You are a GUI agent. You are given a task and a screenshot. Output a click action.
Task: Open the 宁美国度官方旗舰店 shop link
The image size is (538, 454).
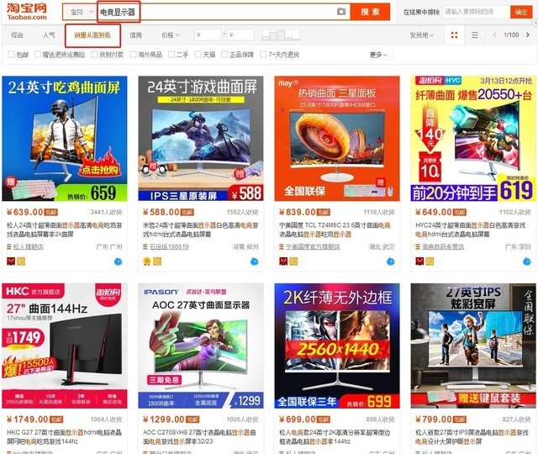[313, 246]
